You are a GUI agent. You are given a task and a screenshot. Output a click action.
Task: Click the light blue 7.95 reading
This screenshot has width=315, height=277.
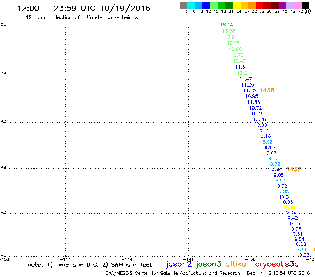coord(284,191)
